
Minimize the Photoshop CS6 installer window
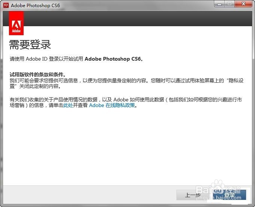coord(219,4)
